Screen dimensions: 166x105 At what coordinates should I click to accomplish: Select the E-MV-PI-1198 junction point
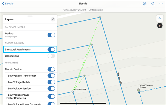tap(73, 92)
